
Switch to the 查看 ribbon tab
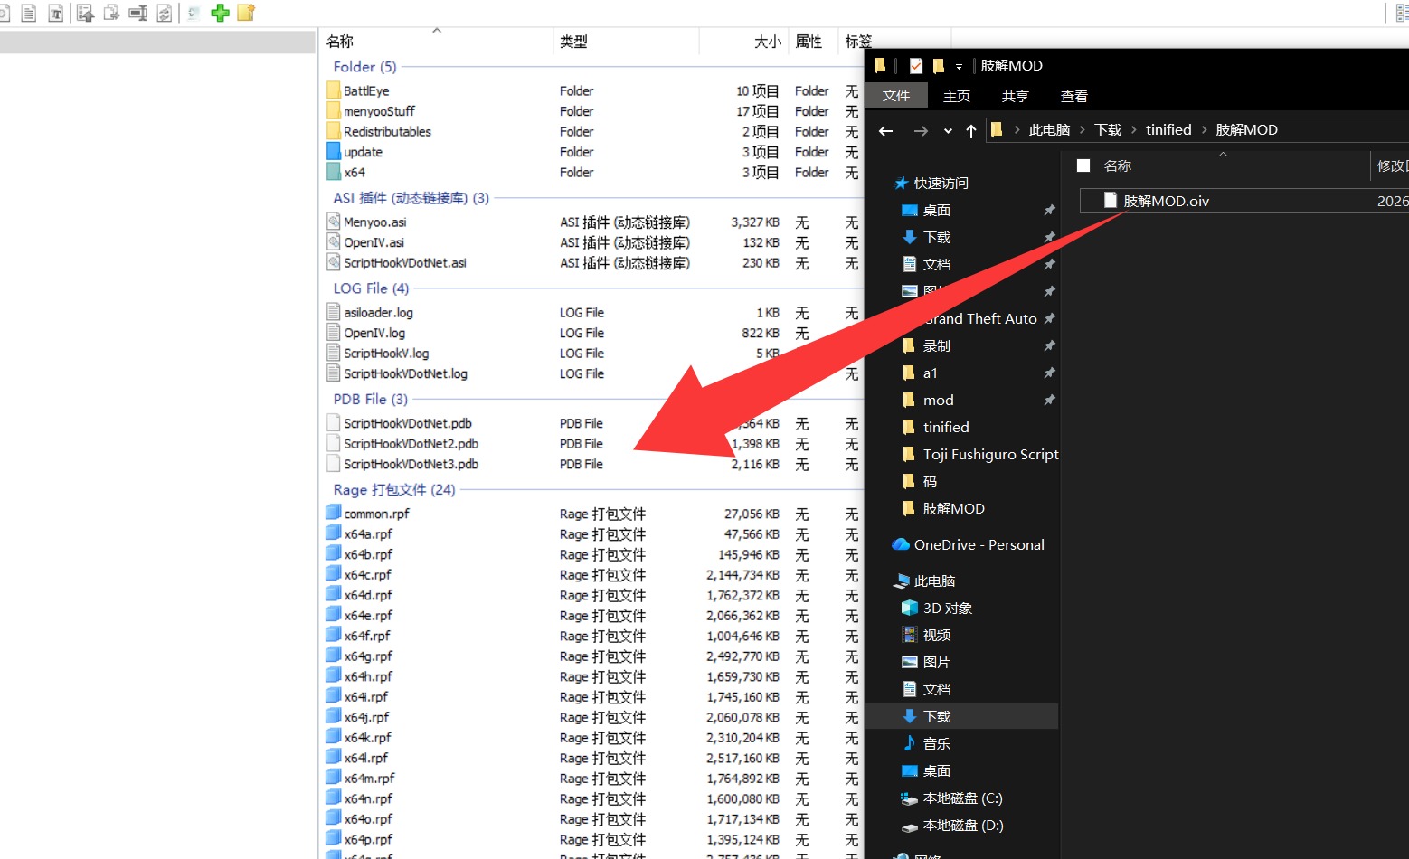pyautogui.click(x=1073, y=96)
